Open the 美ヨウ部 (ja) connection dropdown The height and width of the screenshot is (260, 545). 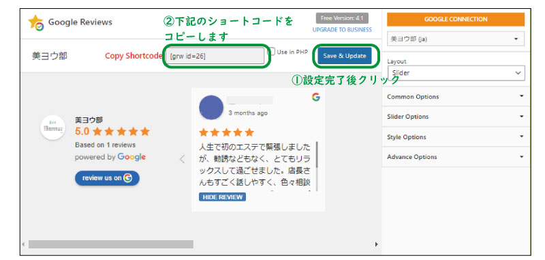point(456,39)
